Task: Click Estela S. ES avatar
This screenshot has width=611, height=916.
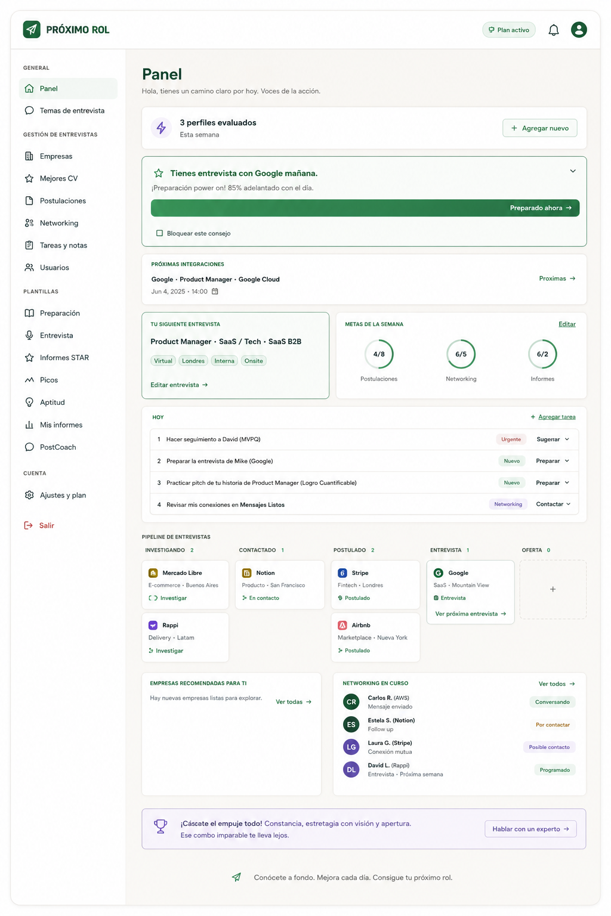Action: 351,725
